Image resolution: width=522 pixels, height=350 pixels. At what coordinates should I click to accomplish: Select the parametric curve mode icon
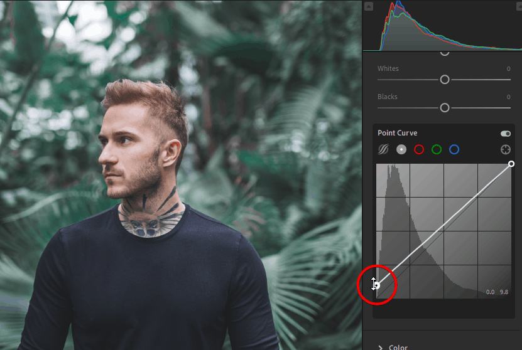(x=383, y=149)
